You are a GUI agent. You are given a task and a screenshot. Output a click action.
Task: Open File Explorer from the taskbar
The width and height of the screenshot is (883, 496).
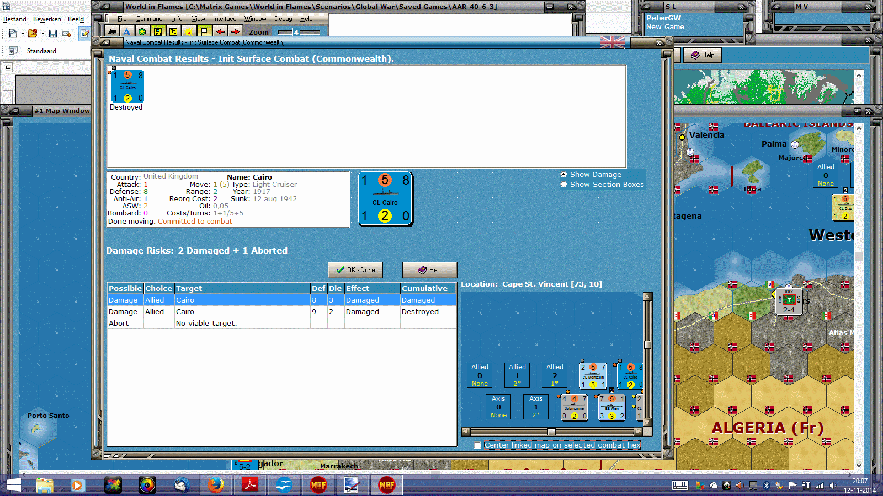coord(44,485)
